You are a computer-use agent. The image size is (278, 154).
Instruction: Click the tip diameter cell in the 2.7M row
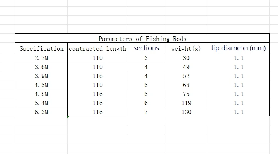(x=238, y=58)
